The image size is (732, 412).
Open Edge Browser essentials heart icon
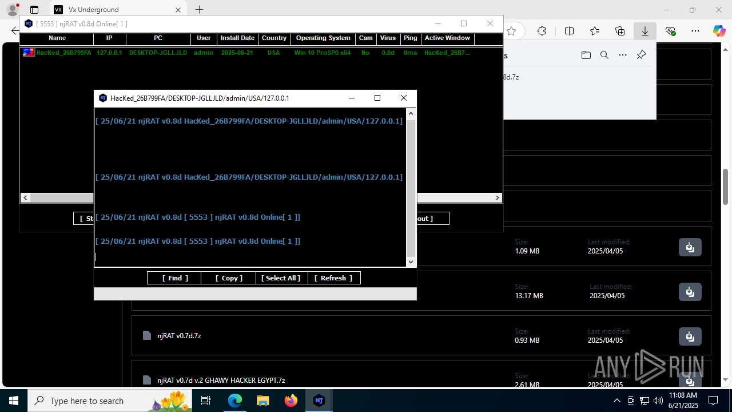671,31
